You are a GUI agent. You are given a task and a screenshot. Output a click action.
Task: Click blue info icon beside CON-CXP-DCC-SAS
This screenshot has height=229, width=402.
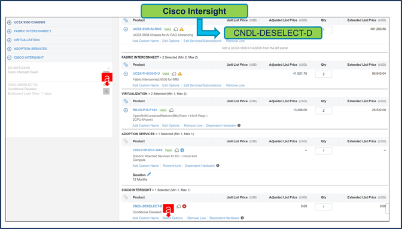182,150
